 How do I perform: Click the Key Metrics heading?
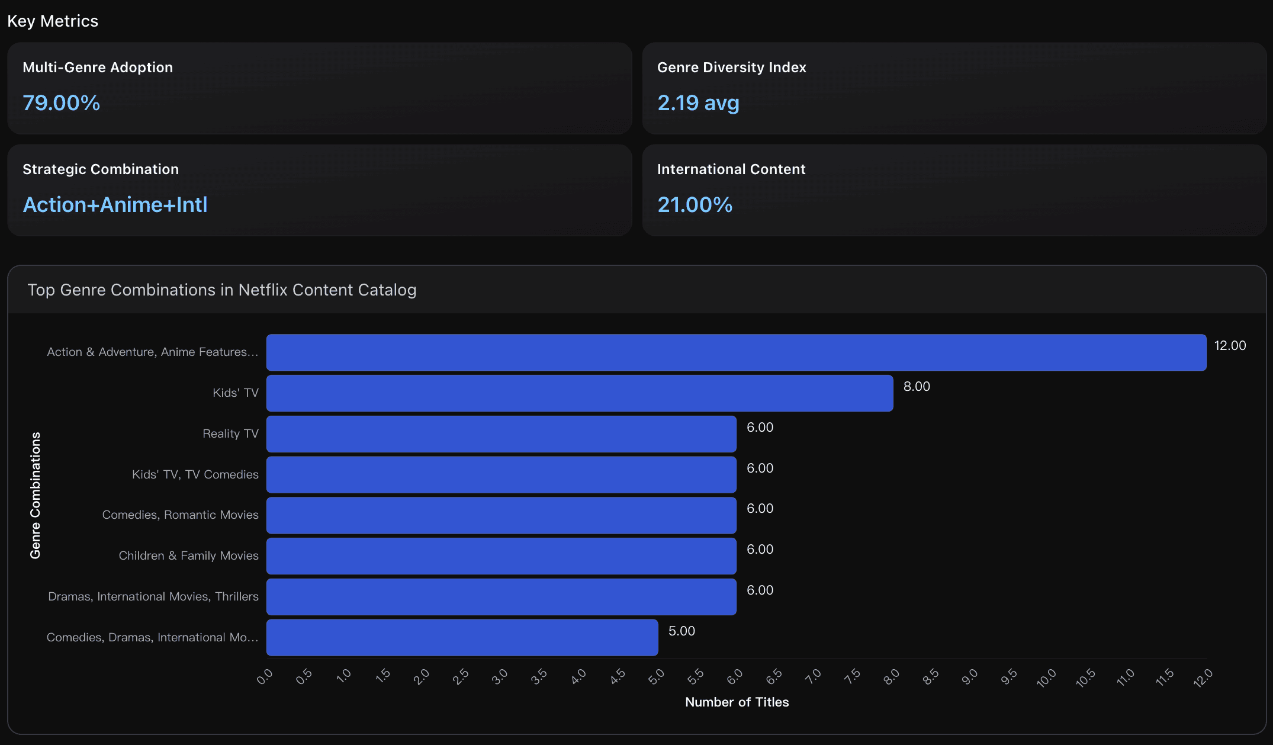click(53, 21)
